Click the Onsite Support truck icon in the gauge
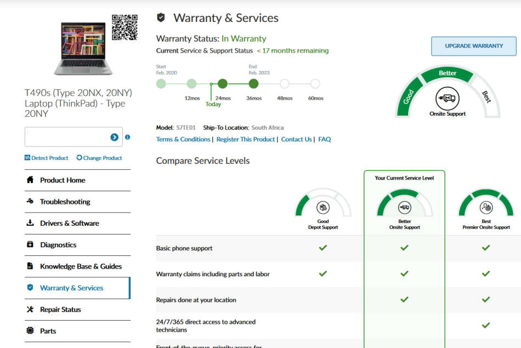This screenshot has height=348, width=521. pos(448,99)
